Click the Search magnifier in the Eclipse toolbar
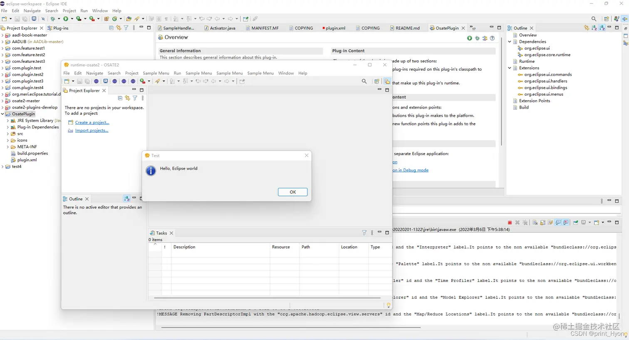 click(594, 19)
